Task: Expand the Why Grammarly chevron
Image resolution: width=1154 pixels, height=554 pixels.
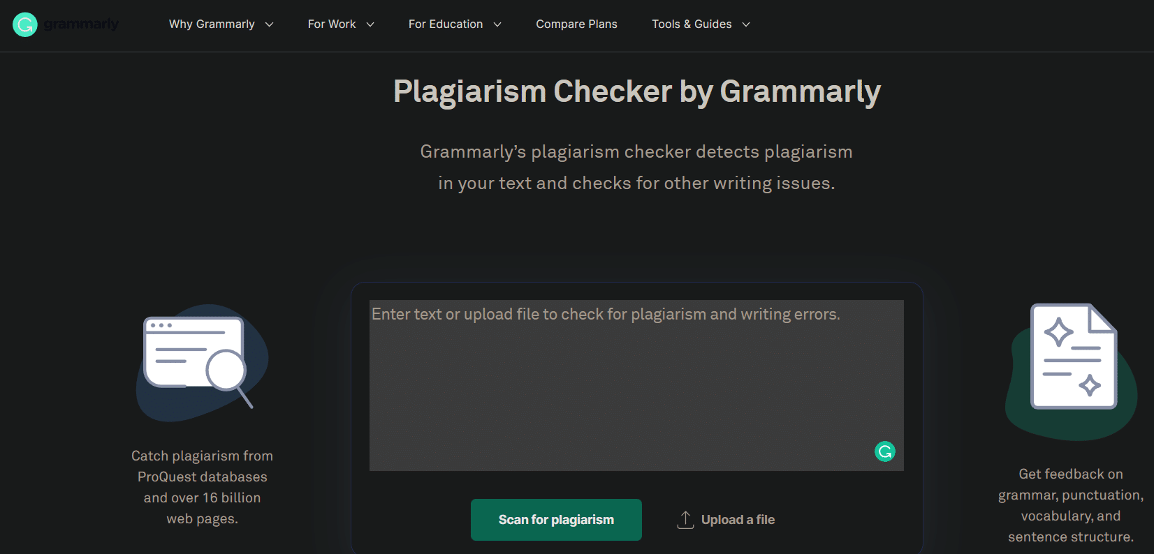Action: coord(270,24)
